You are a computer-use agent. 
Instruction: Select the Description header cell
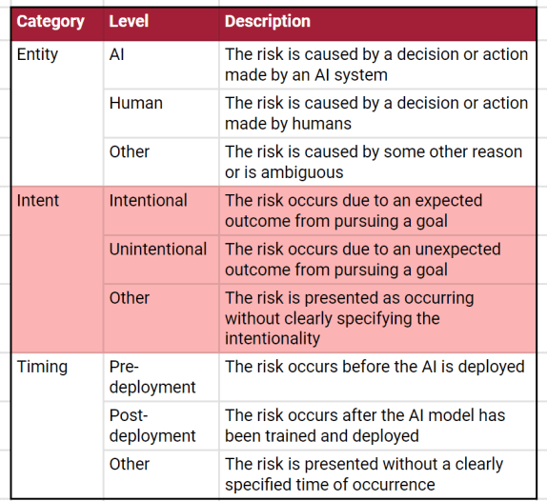click(x=377, y=24)
